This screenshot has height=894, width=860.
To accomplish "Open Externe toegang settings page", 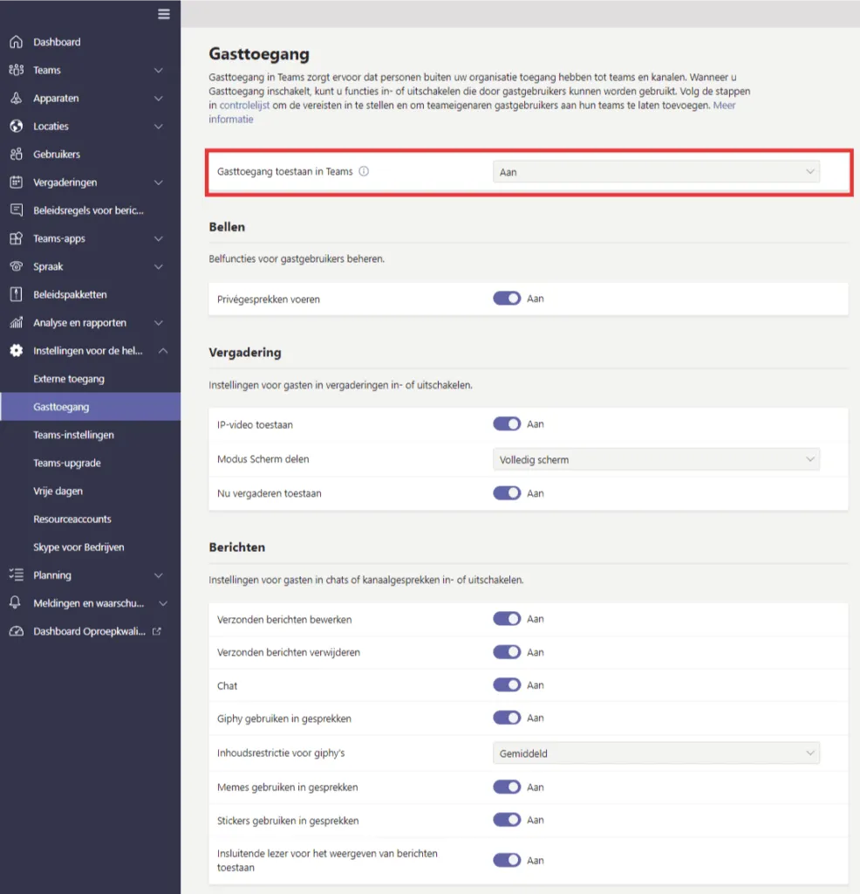I will [x=69, y=379].
